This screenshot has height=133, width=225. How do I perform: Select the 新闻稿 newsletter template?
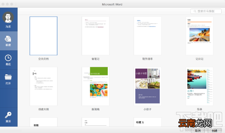click(x=96, y=86)
